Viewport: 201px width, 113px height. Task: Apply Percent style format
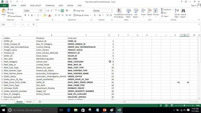(100, 15)
